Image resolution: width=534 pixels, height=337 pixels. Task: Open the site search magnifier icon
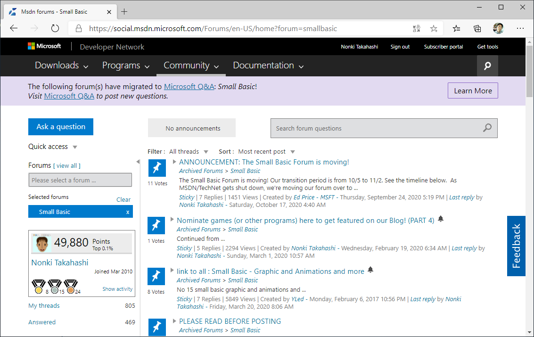[487, 66]
